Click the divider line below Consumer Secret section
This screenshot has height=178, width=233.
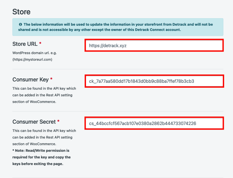(118, 177)
